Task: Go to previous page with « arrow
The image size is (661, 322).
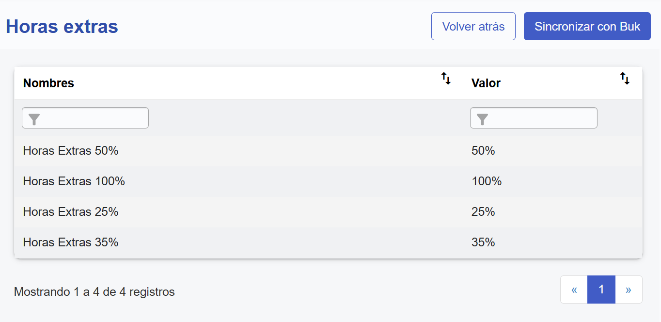Action: click(574, 290)
